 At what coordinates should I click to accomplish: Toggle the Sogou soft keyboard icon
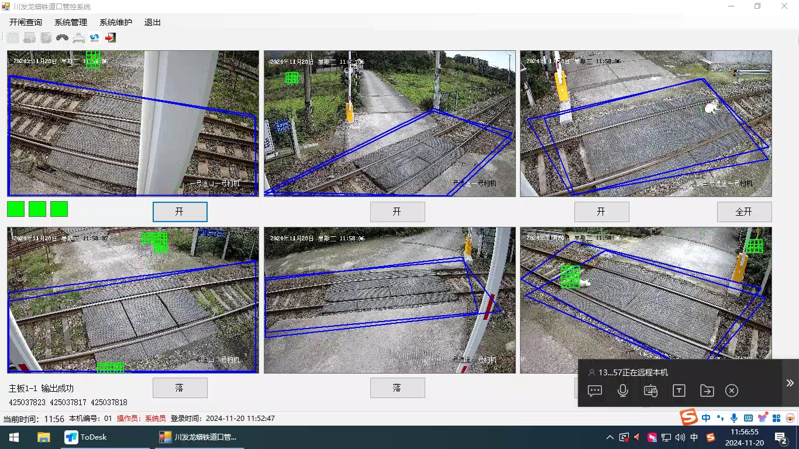click(748, 418)
